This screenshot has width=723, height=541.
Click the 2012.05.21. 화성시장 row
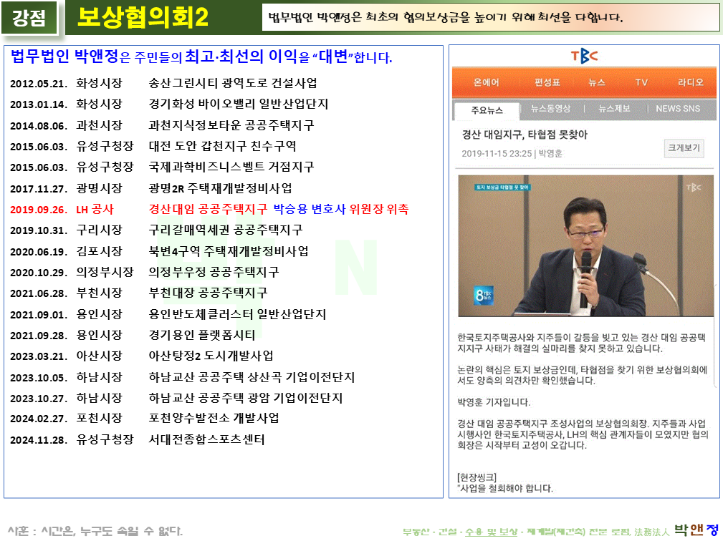[163, 83]
